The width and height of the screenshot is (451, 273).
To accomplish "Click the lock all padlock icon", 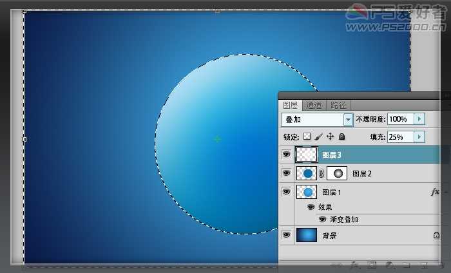I will tap(341, 136).
